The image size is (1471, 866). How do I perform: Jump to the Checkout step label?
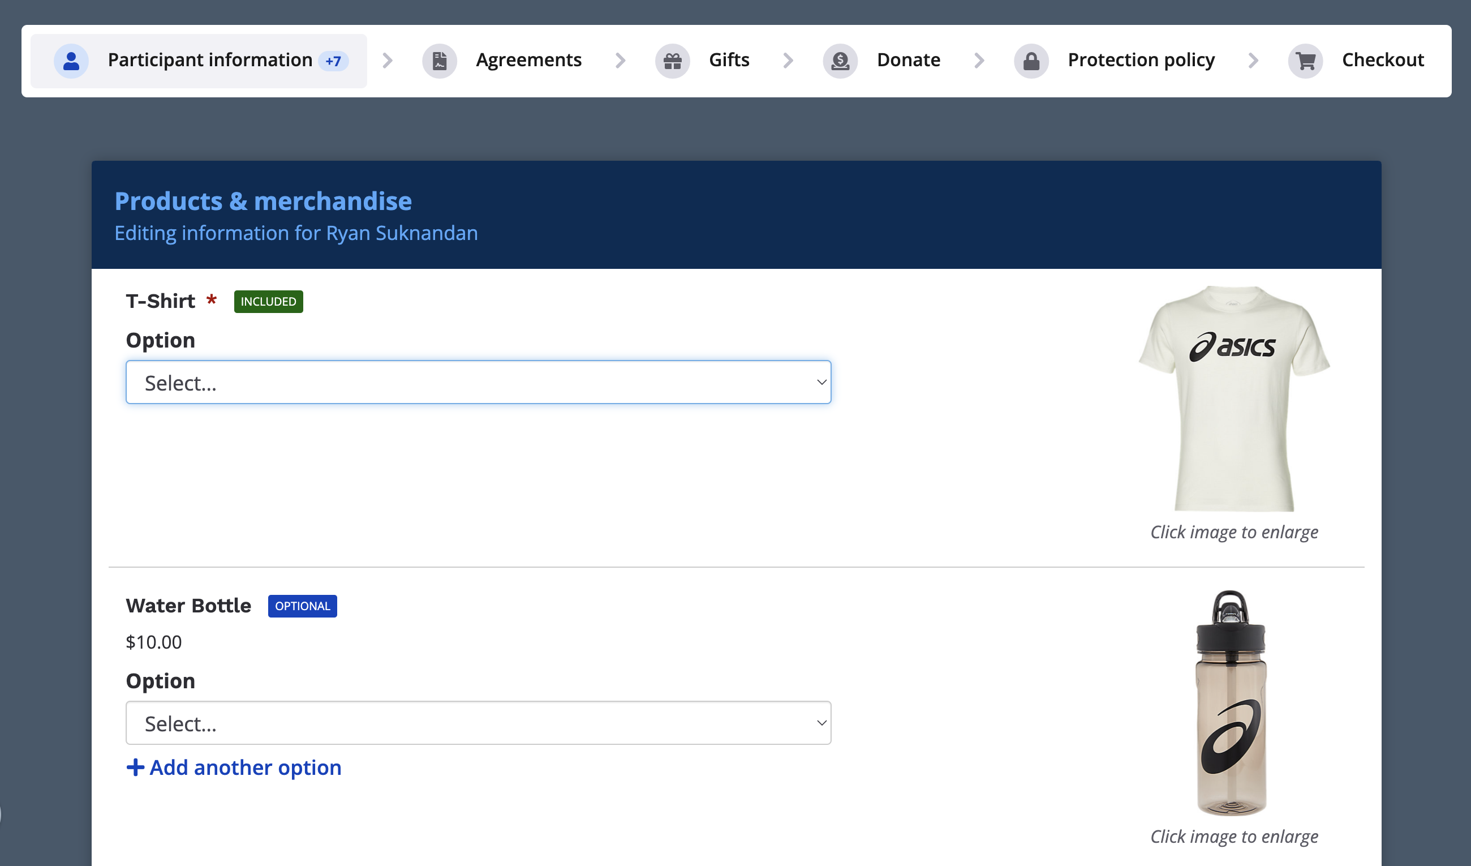[1383, 60]
